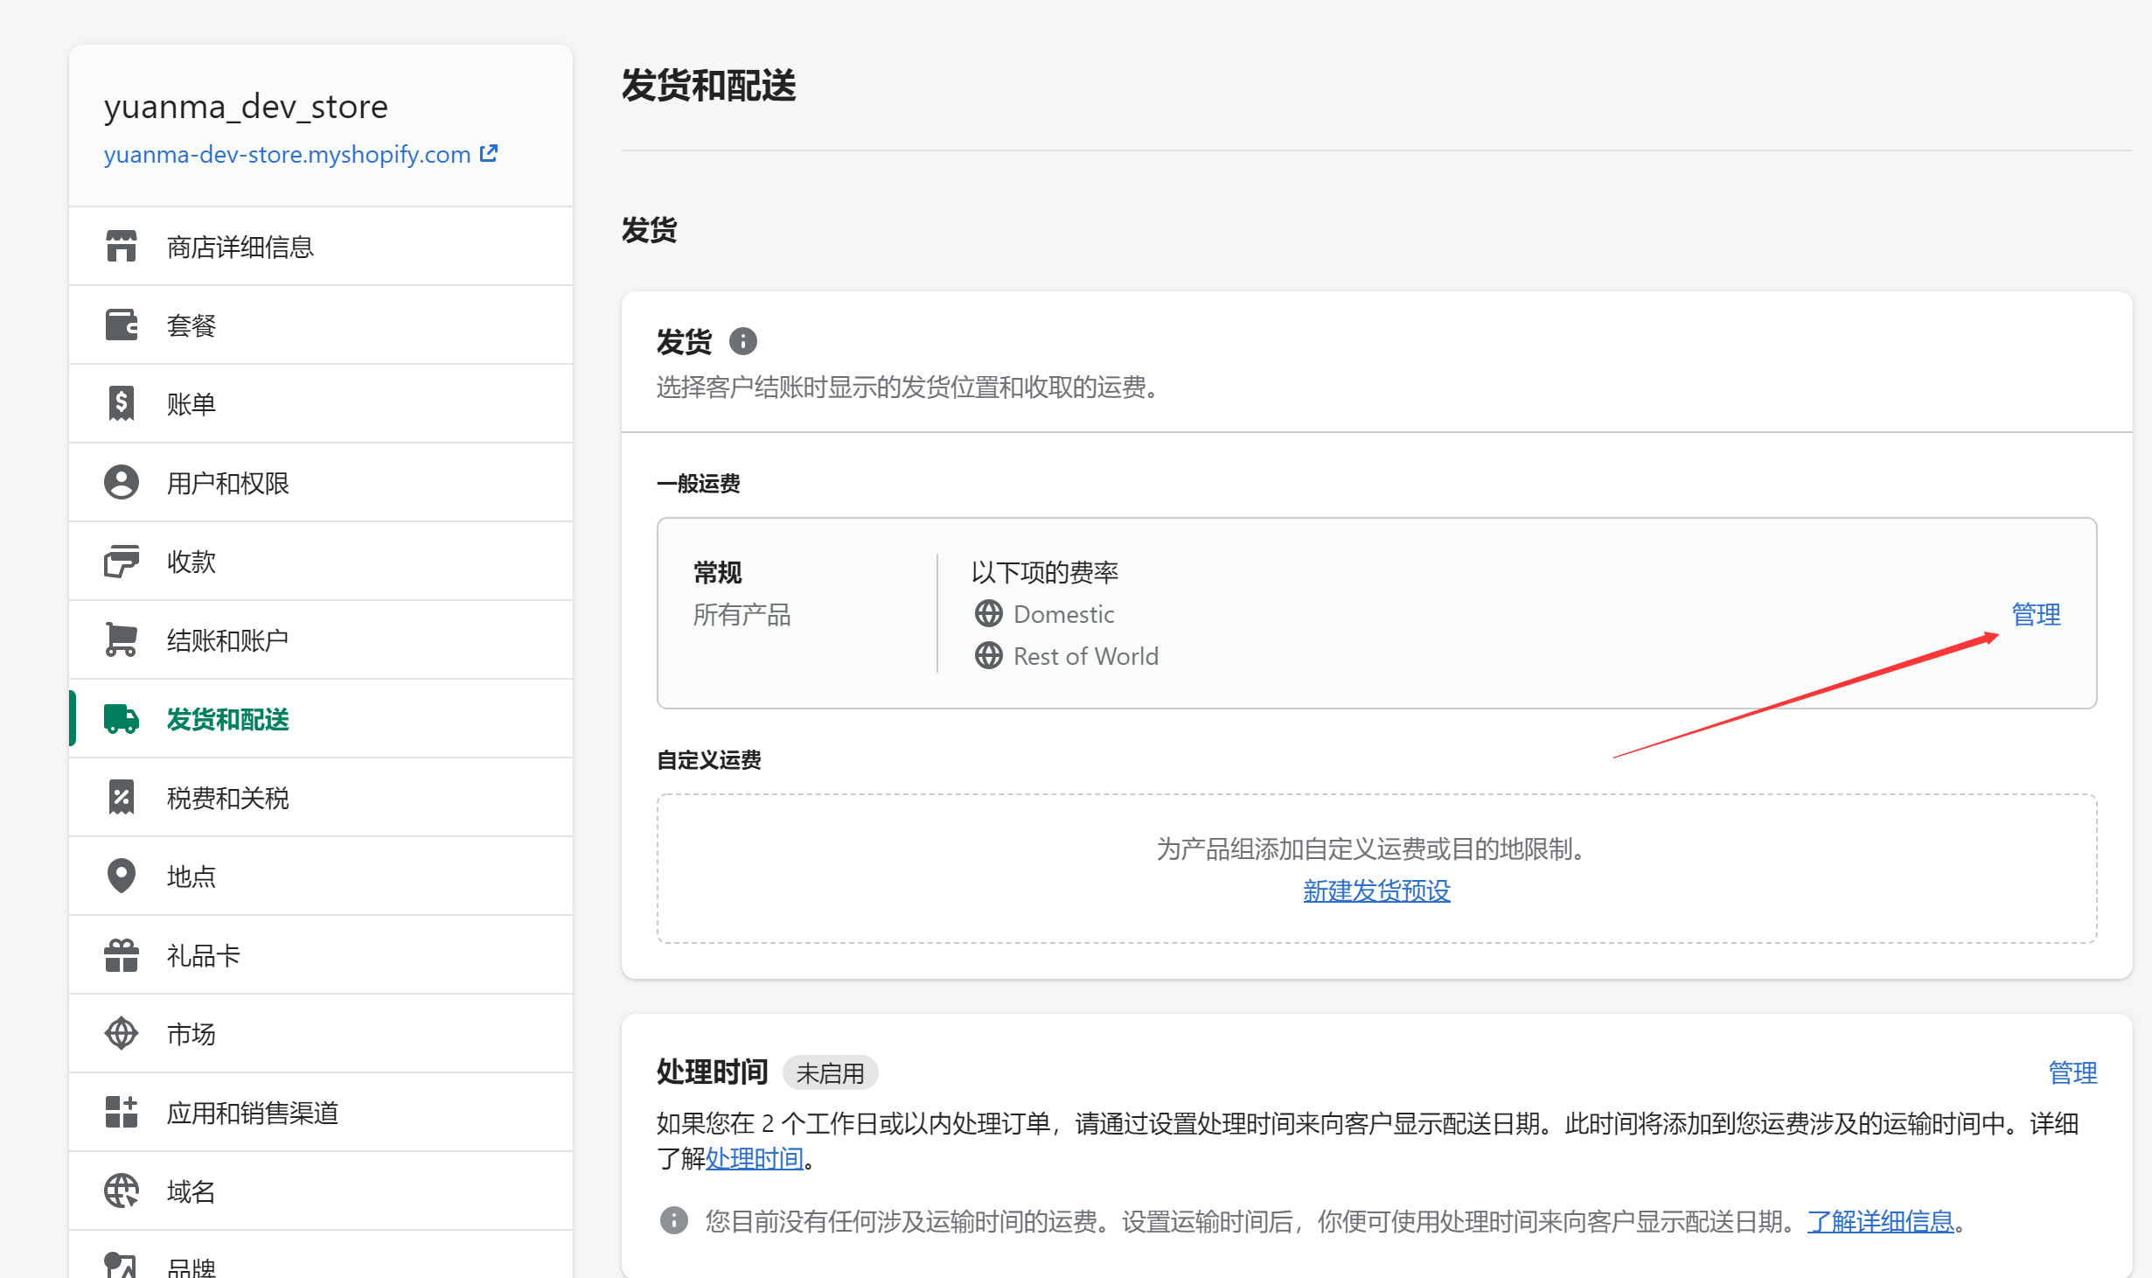Click the globe icon next to Rest of World
The image size is (2152, 1278).
point(989,655)
